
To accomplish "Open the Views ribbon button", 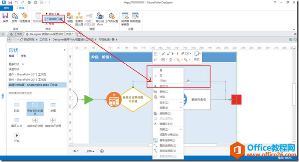I will tap(70, 17).
